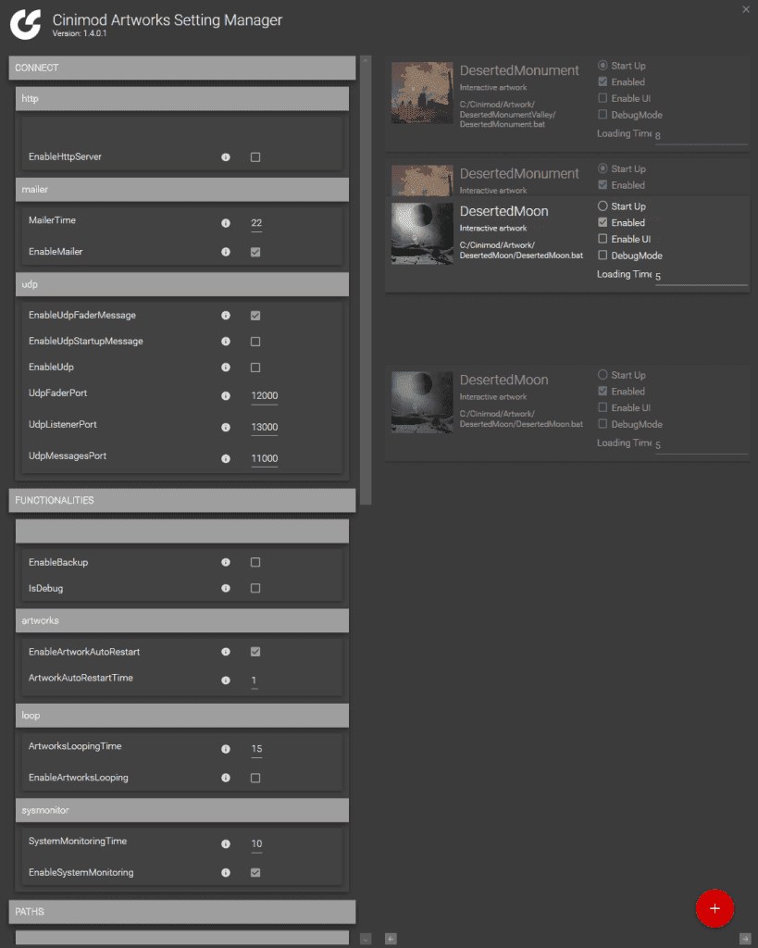The width and height of the screenshot is (758, 948).
Task: Click DesertedMonument thumbnail with DesertedMonument.bat path
Action: click(x=422, y=93)
